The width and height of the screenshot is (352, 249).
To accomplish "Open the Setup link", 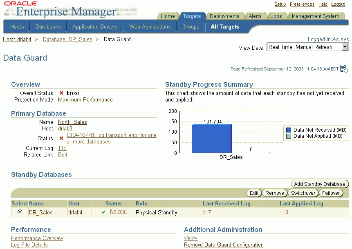I will pyautogui.click(x=280, y=4).
